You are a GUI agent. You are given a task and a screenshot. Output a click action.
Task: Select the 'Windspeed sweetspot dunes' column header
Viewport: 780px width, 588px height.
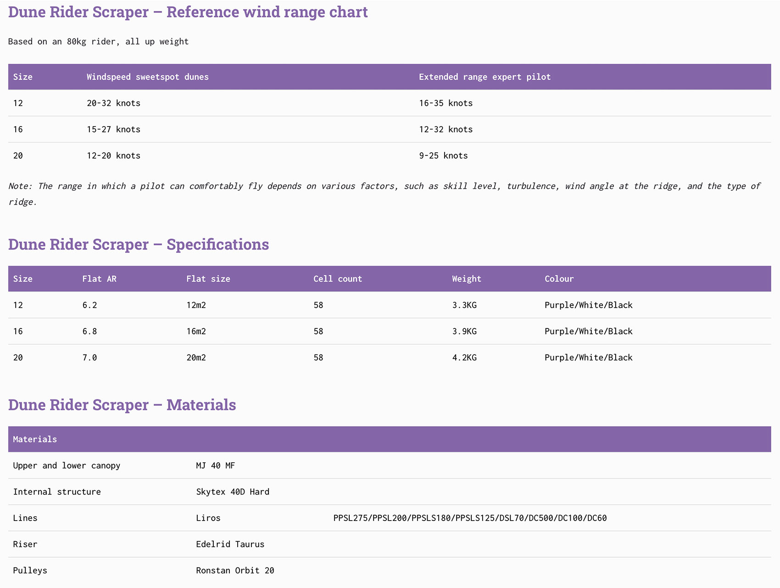pos(147,77)
